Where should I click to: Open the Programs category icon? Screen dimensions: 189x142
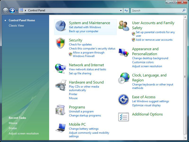[60, 110]
